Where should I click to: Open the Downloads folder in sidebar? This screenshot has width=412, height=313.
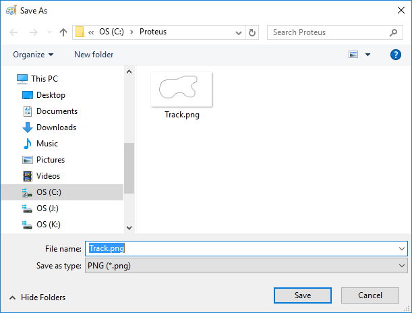pos(55,127)
